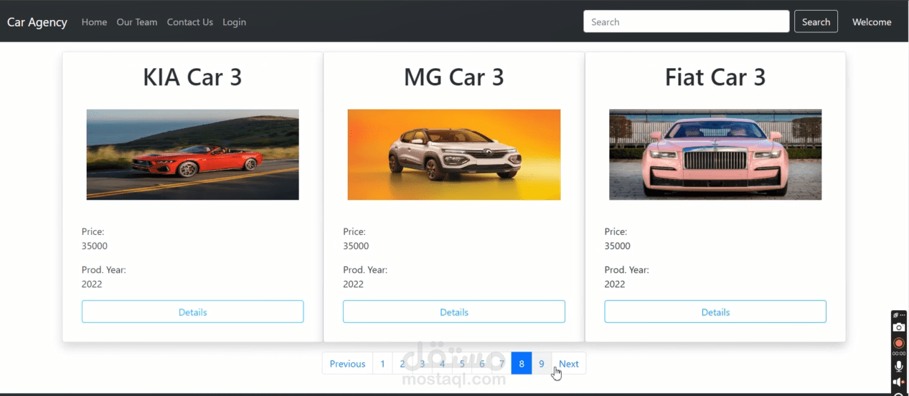The width and height of the screenshot is (909, 396).
Task: Select pagination page 9
Action: coord(542,363)
